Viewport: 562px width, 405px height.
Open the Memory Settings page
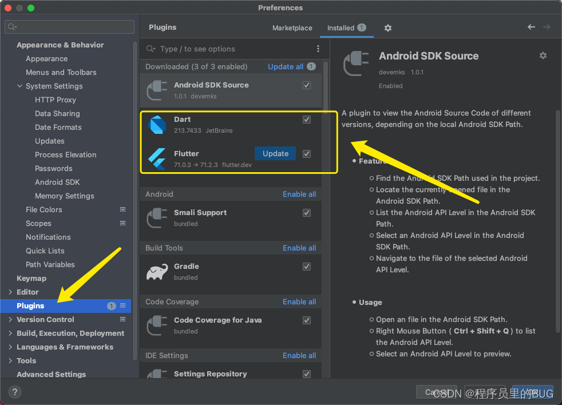point(65,196)
